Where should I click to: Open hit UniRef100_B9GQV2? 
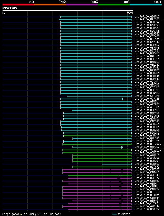147,22
